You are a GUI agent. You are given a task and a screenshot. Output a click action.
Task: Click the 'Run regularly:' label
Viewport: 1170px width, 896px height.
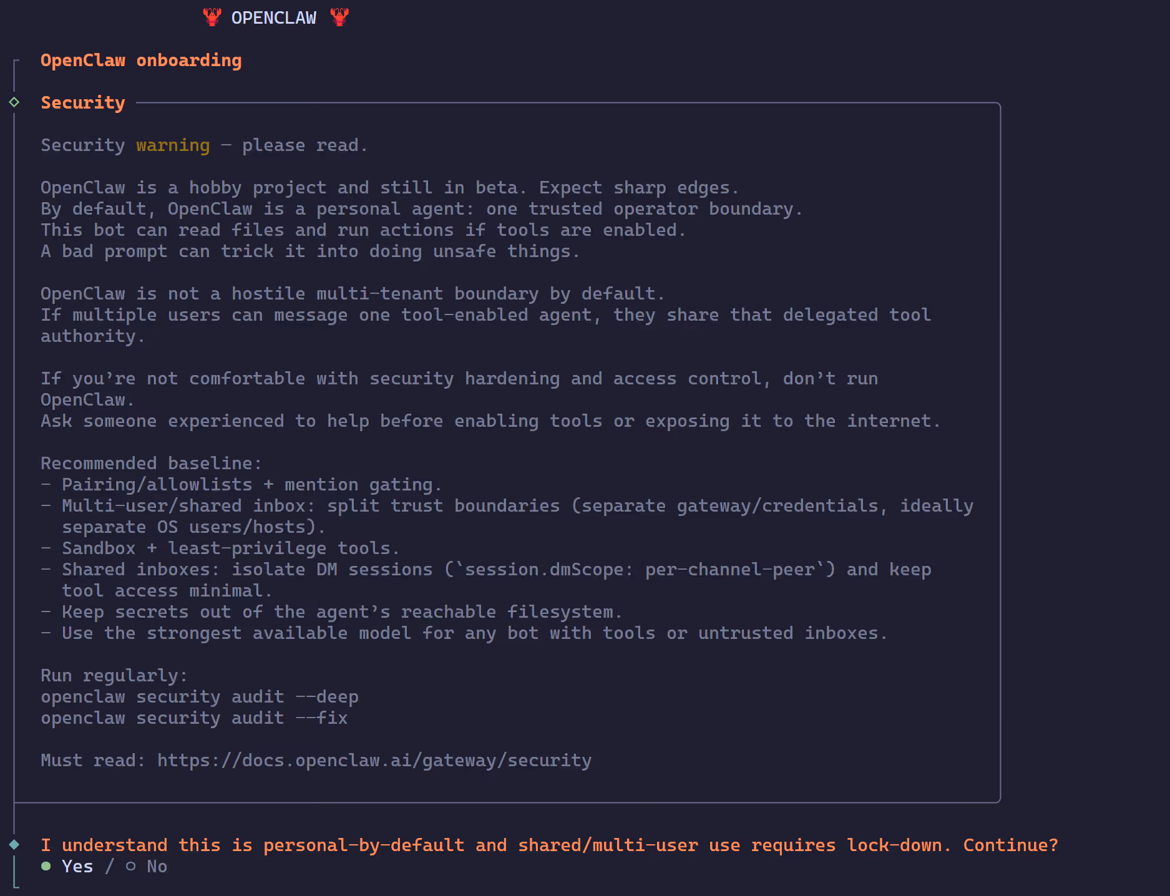[x=114, y=675]
